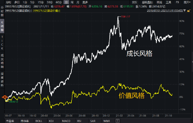Click the unlock padlock icon beside date range

[188, 11]
